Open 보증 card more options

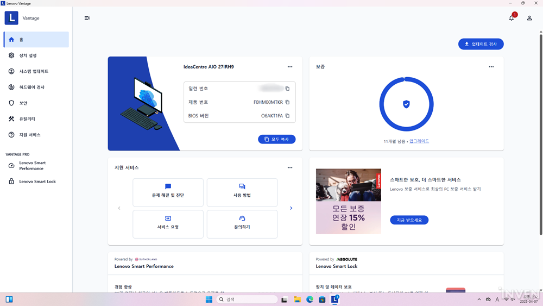coord(491,67)
